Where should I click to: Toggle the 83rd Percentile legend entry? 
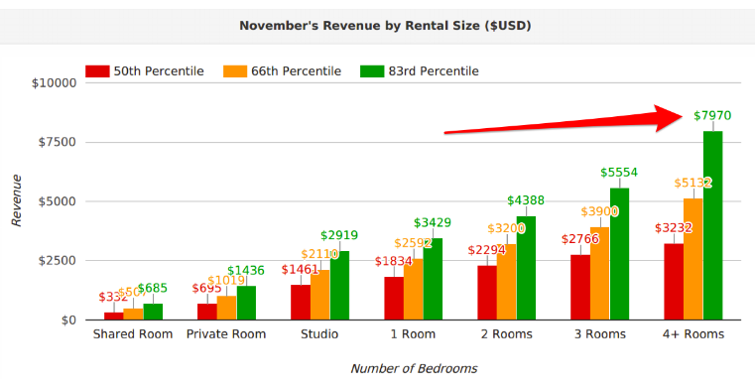pos(420,71)
